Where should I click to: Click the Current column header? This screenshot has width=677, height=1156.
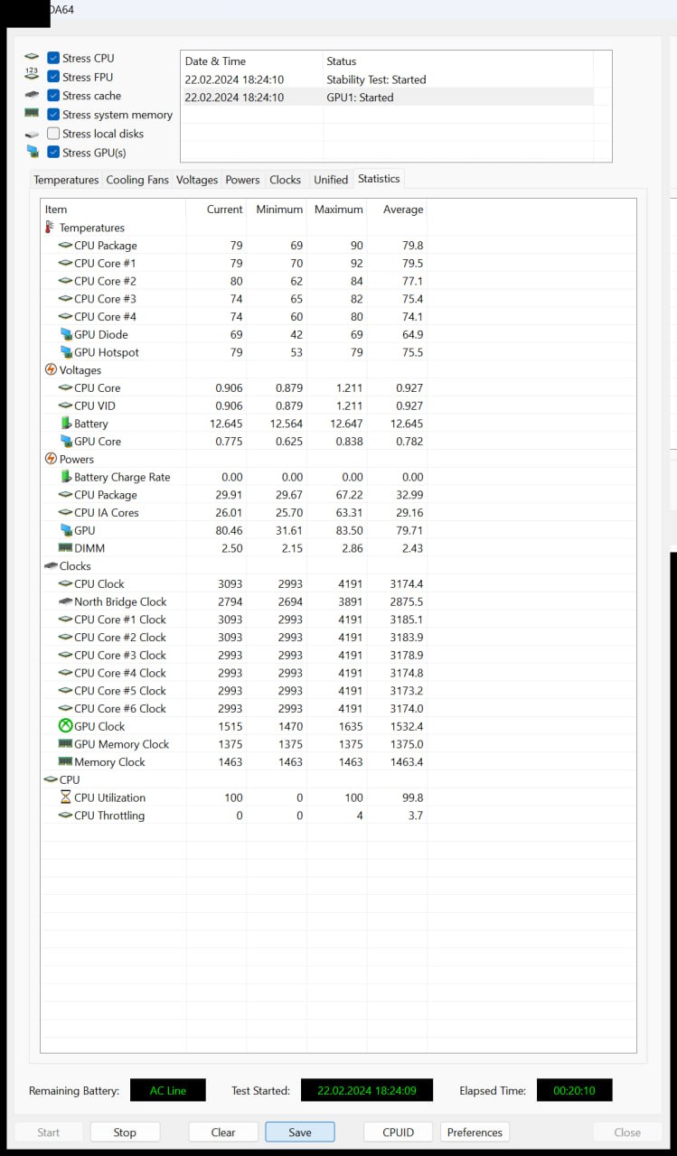pos(216,209)
